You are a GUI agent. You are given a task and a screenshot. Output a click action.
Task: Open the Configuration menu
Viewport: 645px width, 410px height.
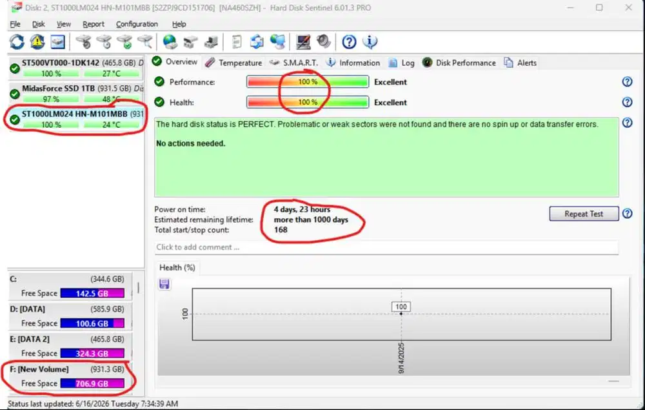pyautogui.click(x=137, y=25)
